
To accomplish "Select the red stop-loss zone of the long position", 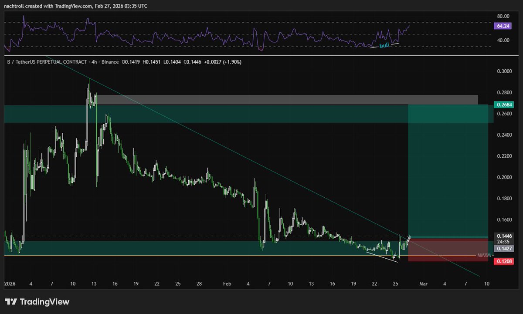I will [447, 250].
